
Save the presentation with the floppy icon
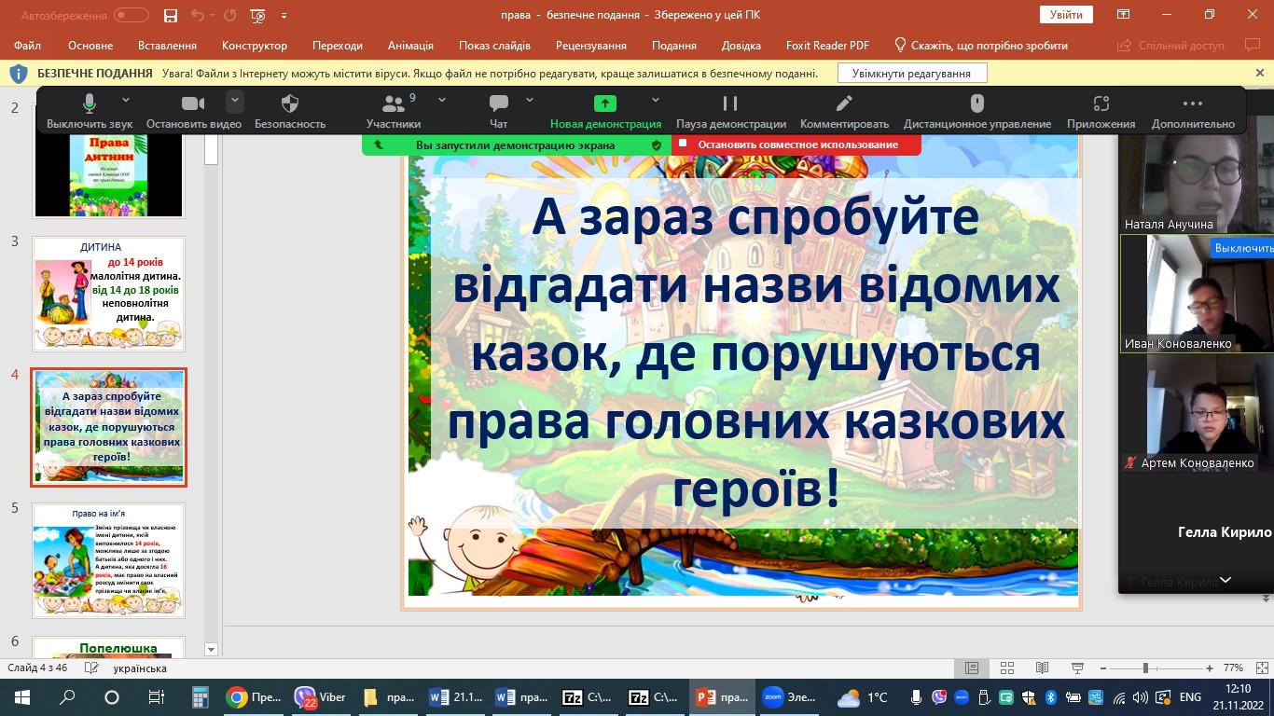click(170, 15)
